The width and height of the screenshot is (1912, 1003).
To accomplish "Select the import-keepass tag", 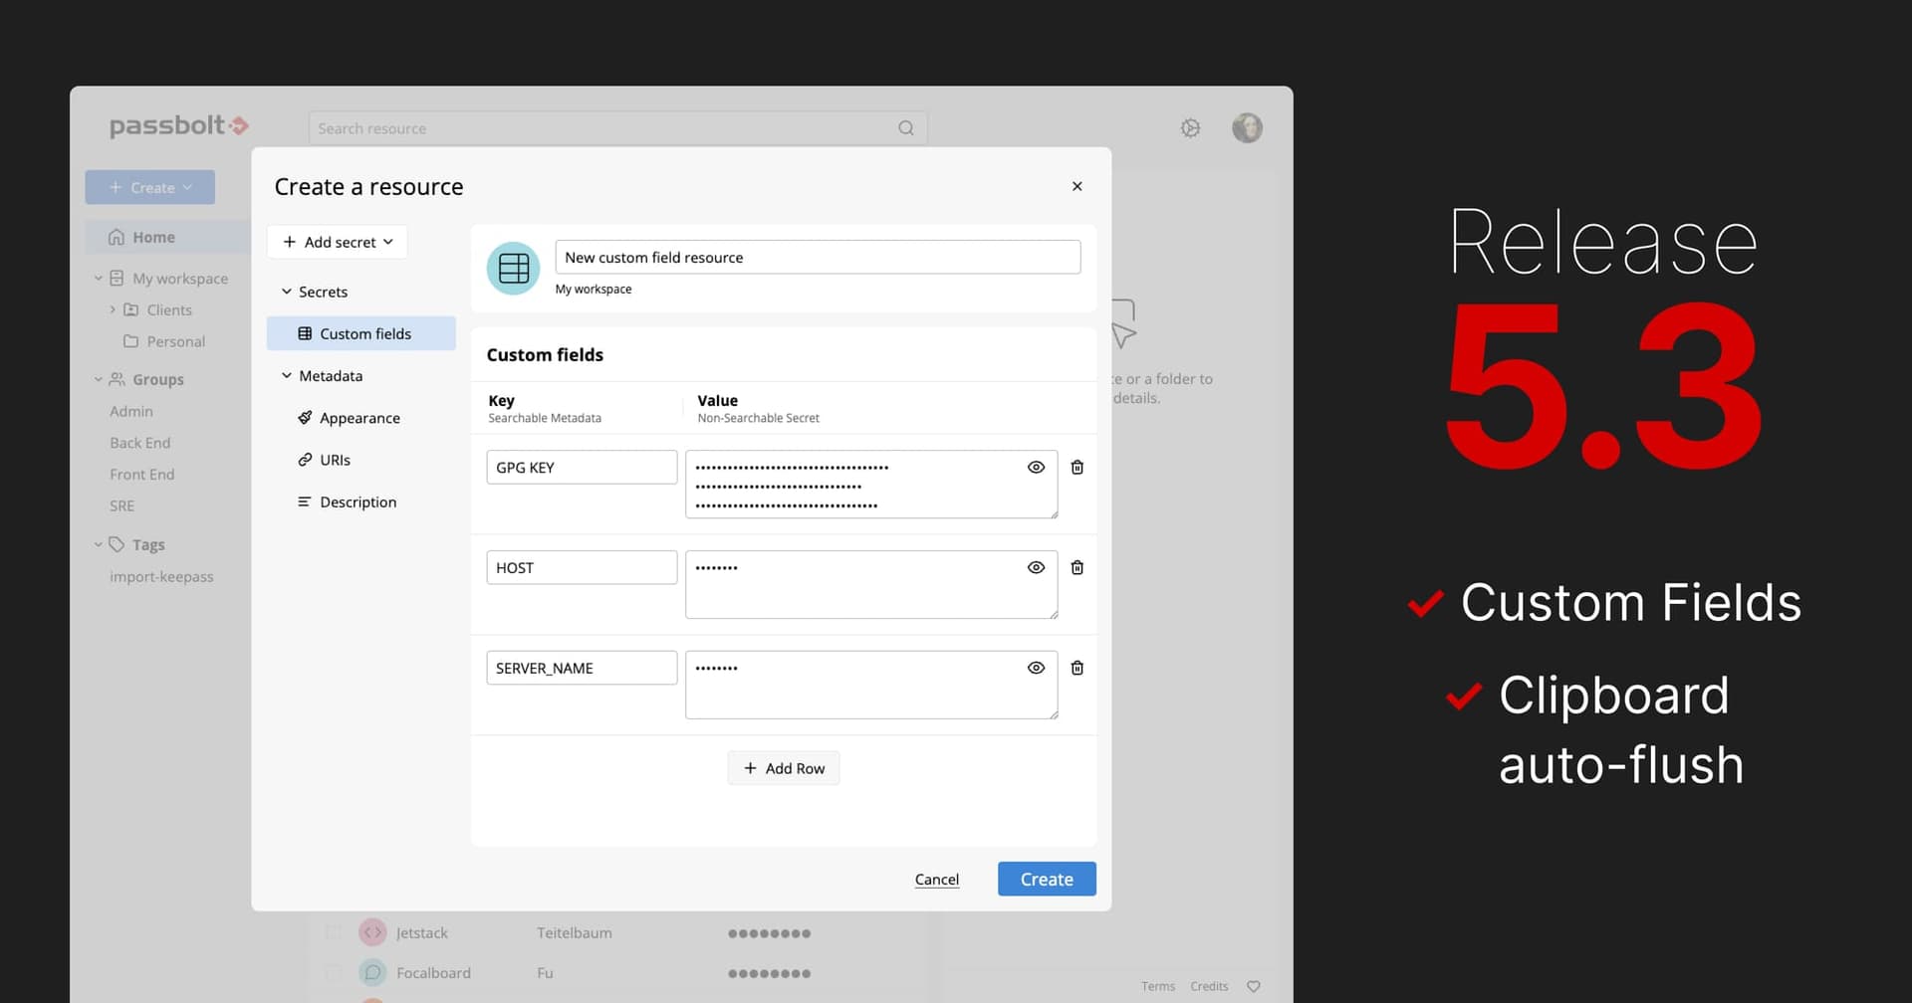I will (161, 576).
